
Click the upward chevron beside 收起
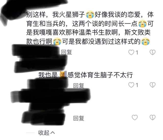pyautogui.click(x=52, y=133)
